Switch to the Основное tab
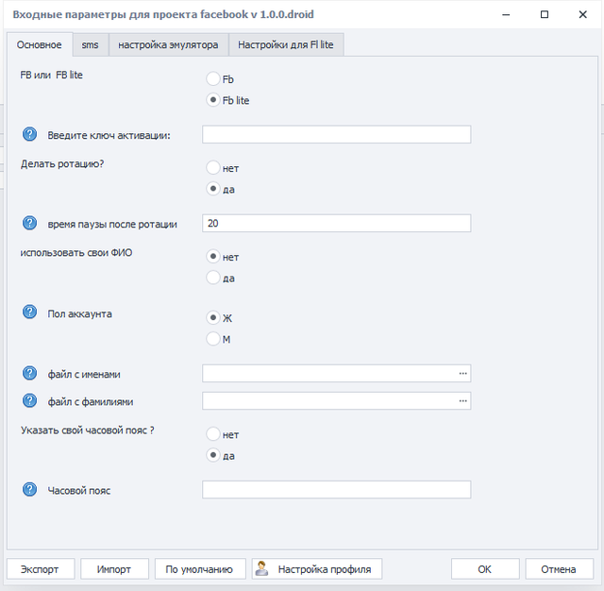This screenshot has height=591, width=604. click(x=40, y=44)
